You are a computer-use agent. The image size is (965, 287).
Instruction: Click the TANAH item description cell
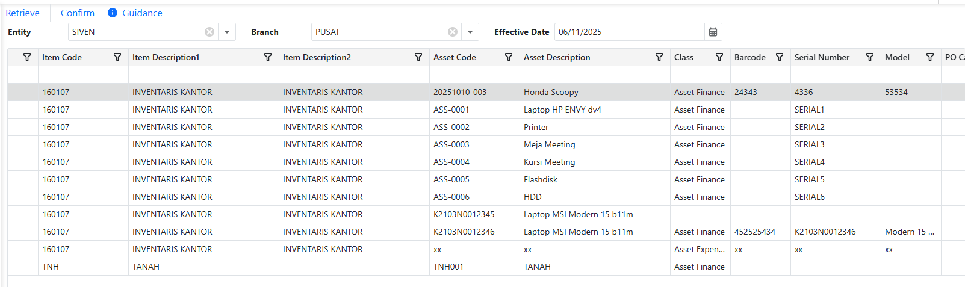click(203, 267)
